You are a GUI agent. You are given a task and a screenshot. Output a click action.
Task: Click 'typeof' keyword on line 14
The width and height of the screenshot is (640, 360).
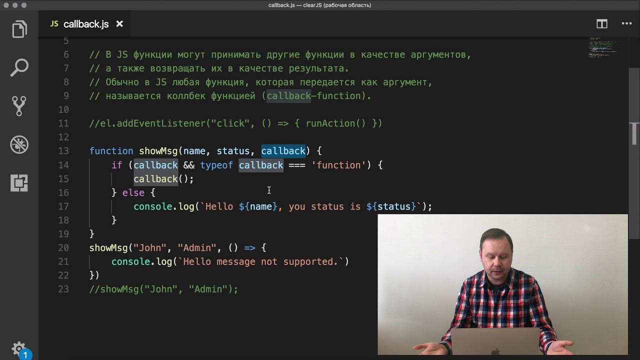216,165
